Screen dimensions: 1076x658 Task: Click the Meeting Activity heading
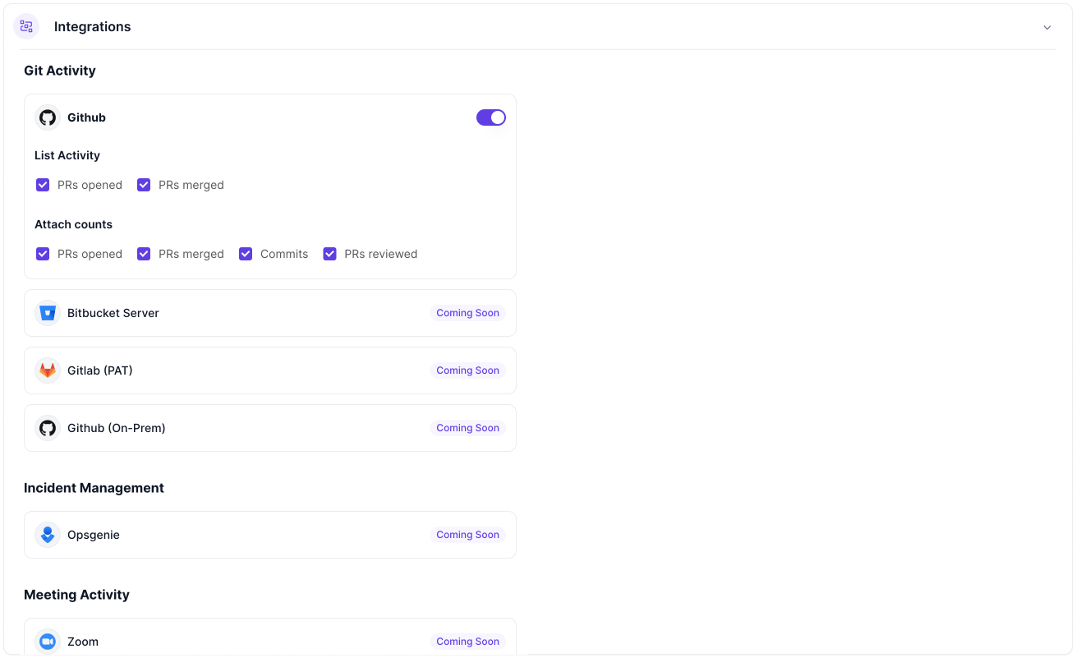[x=76, y=595]
